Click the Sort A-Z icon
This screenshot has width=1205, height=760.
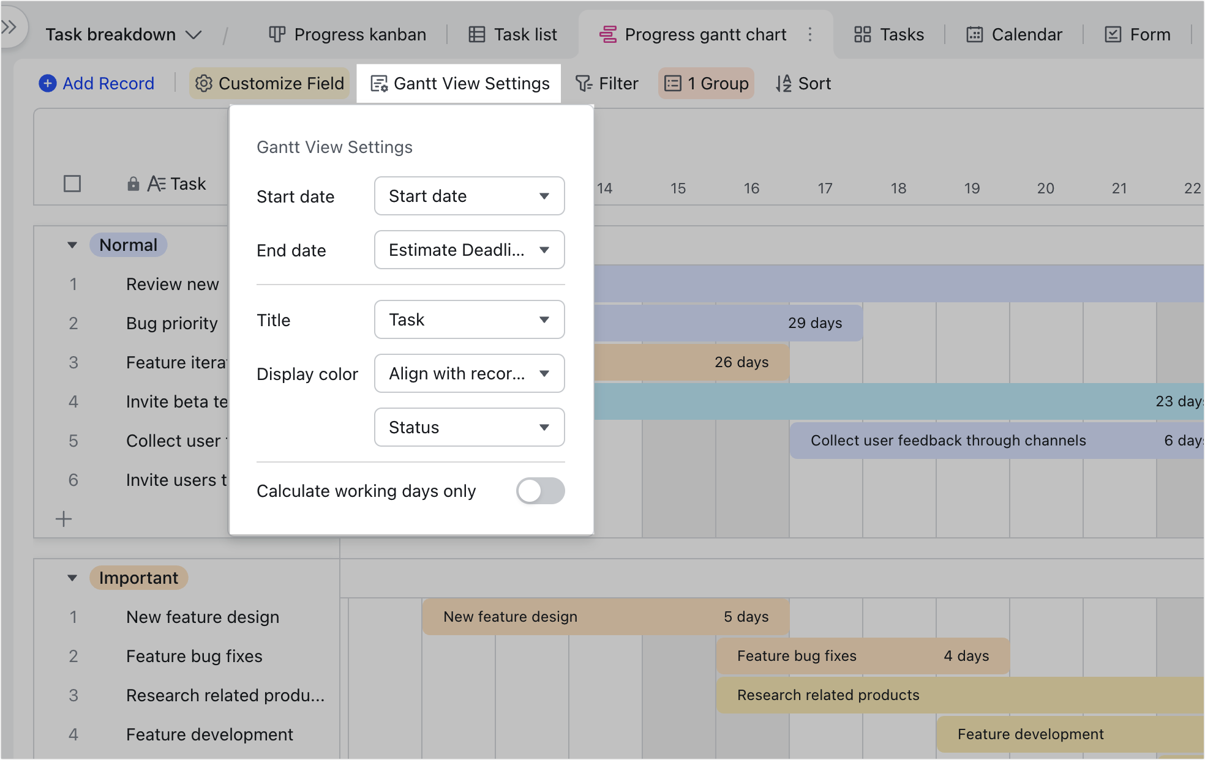pyautogui.click(x=783, y=83)
